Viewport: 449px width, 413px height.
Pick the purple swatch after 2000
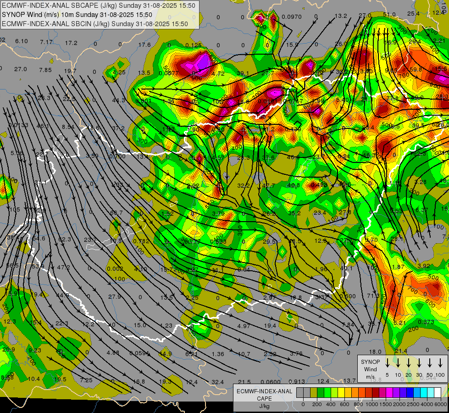[x=403, y=392]
